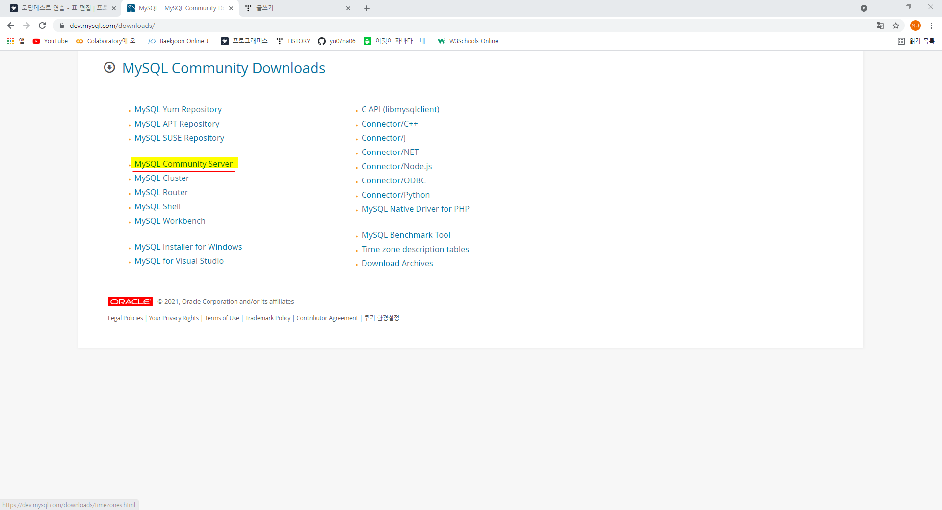Open the 프로그래머스 bookmark
Image resolution: width=942 pixels, height=510 pixels.
click(244, 41)
